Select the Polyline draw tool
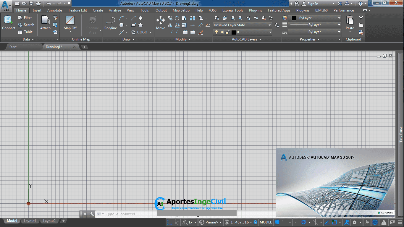The image size is (404, 227). 111,23
